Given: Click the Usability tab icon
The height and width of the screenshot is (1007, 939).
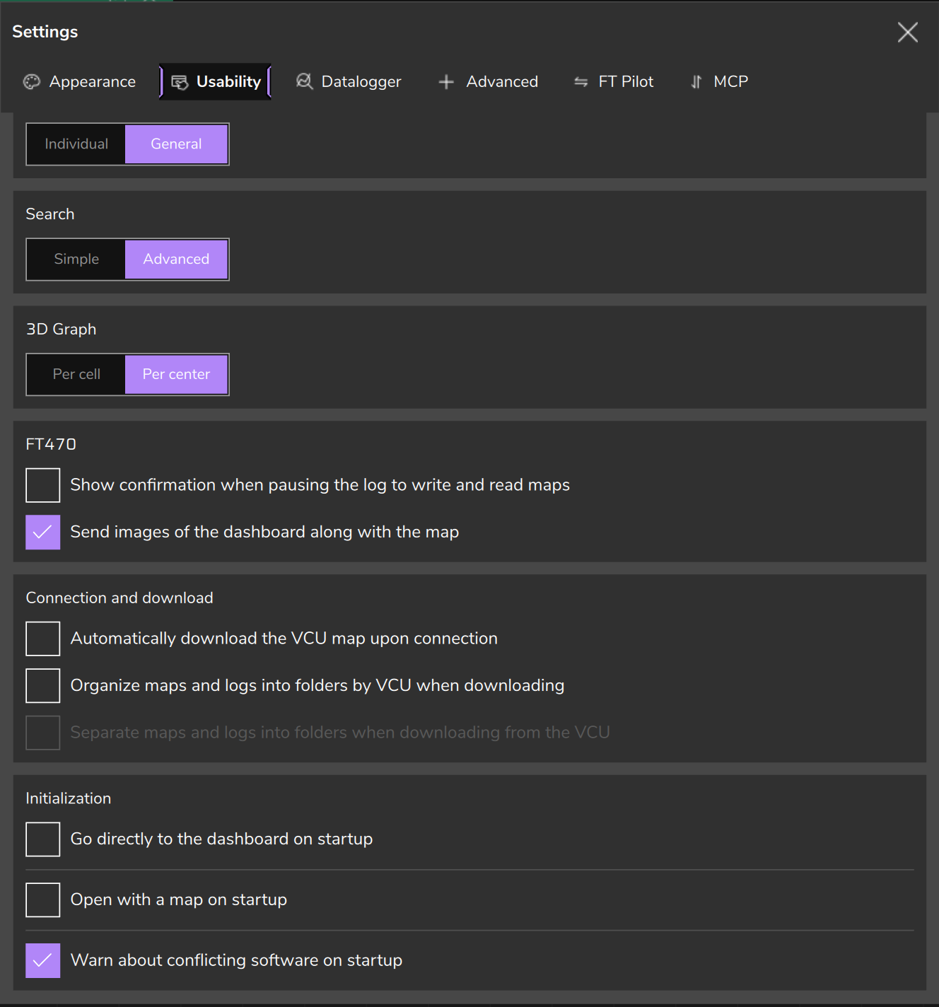Looking at the screenshot, I should point(180,82).
